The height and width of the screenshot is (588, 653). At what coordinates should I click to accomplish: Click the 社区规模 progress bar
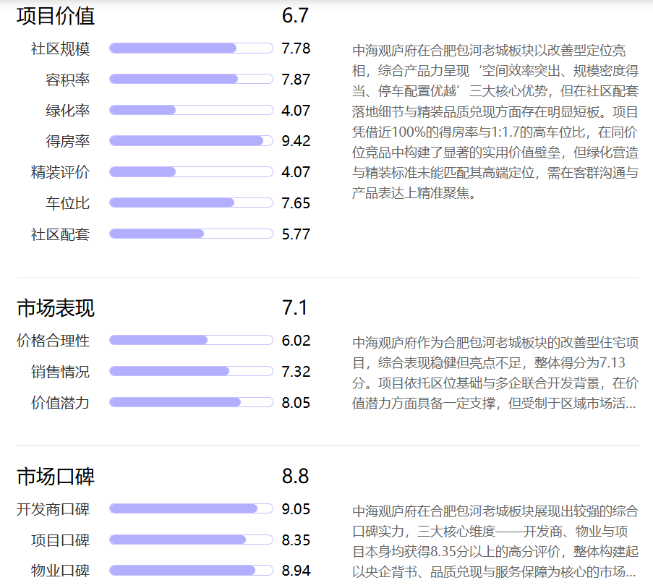[x=191, y=48]
